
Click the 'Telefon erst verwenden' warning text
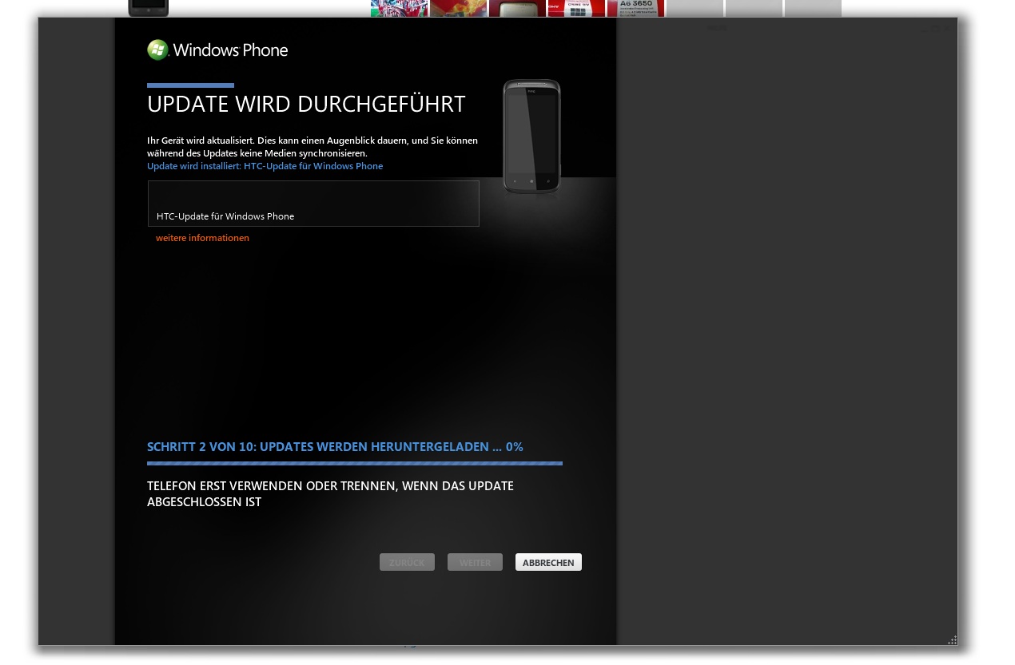pos(330,494)
